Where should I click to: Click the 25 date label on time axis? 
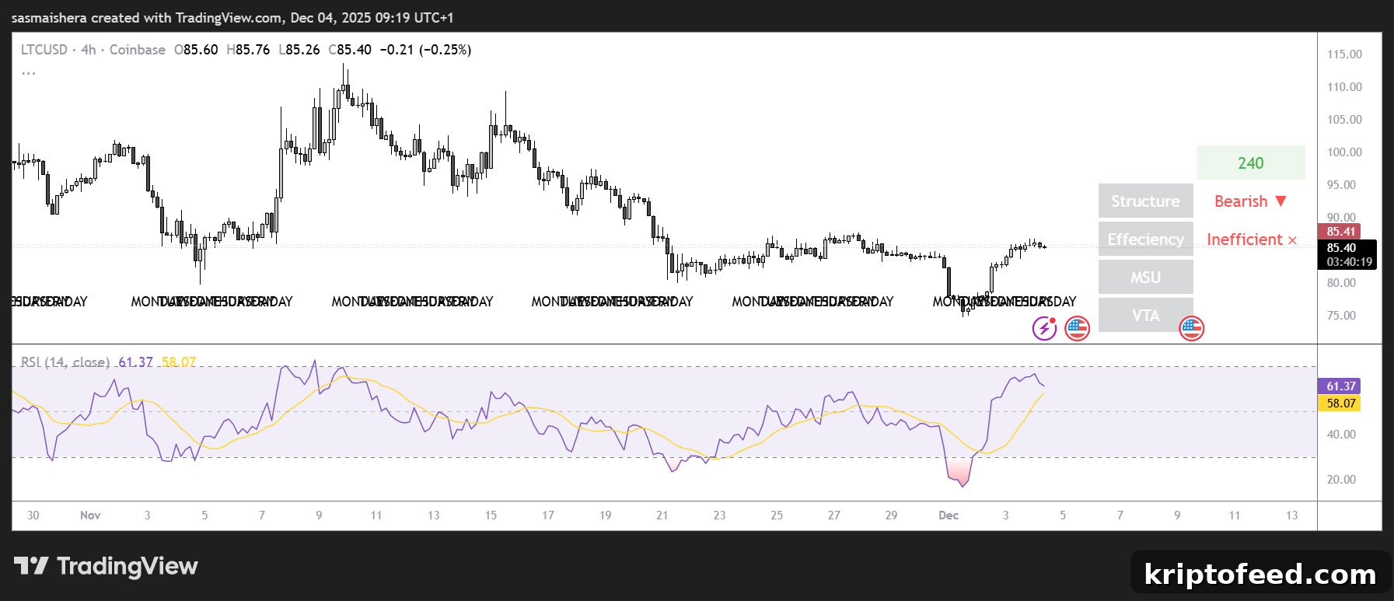pyautogui.click(x=777, y=515)
